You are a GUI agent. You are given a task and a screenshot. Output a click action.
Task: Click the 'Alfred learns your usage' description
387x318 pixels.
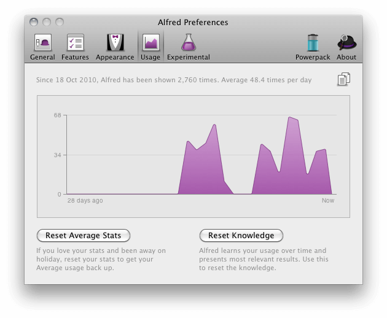point(264,259)
